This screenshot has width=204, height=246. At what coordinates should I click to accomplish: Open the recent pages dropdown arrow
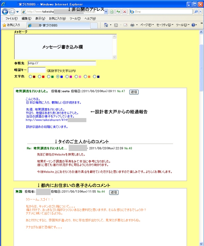tap(17, 12)
